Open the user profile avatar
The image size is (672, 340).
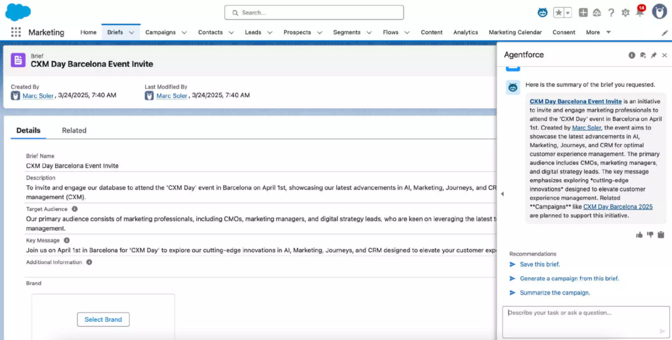[660, 12]
